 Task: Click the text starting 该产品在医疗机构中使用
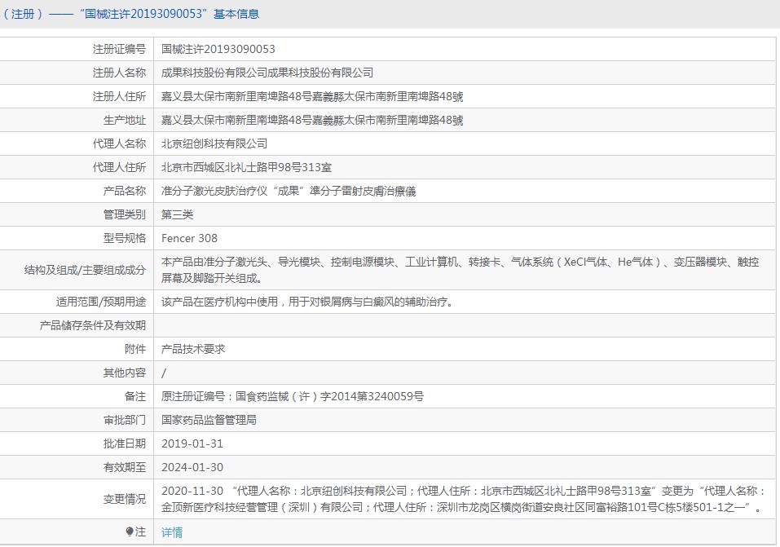[307, 302]
